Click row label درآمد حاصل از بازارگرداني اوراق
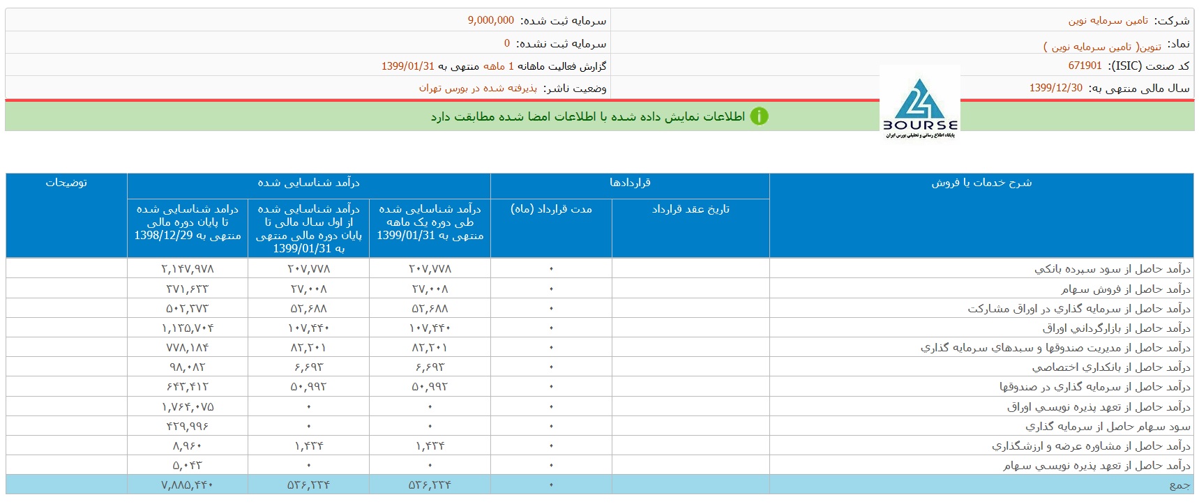Viewport: 1199px width, 504px height. coord(1117,328)
